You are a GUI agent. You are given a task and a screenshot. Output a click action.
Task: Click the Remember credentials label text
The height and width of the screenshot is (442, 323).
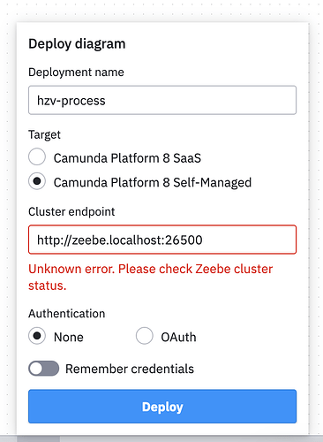(130, 369)
